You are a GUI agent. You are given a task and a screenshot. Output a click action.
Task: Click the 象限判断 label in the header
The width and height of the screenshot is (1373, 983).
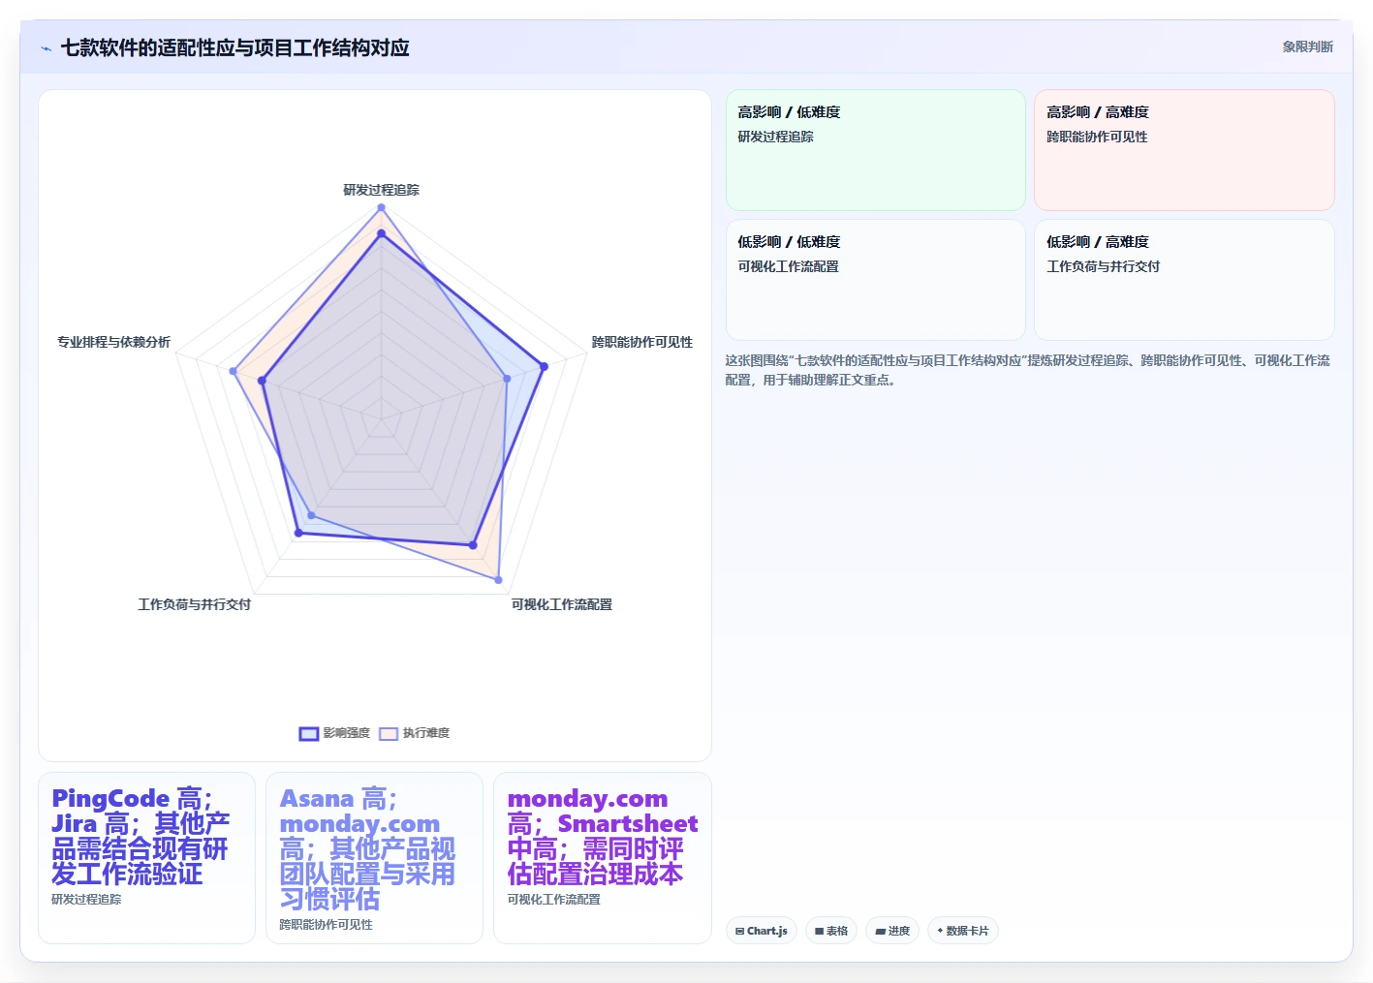(x=1307, y=46)
